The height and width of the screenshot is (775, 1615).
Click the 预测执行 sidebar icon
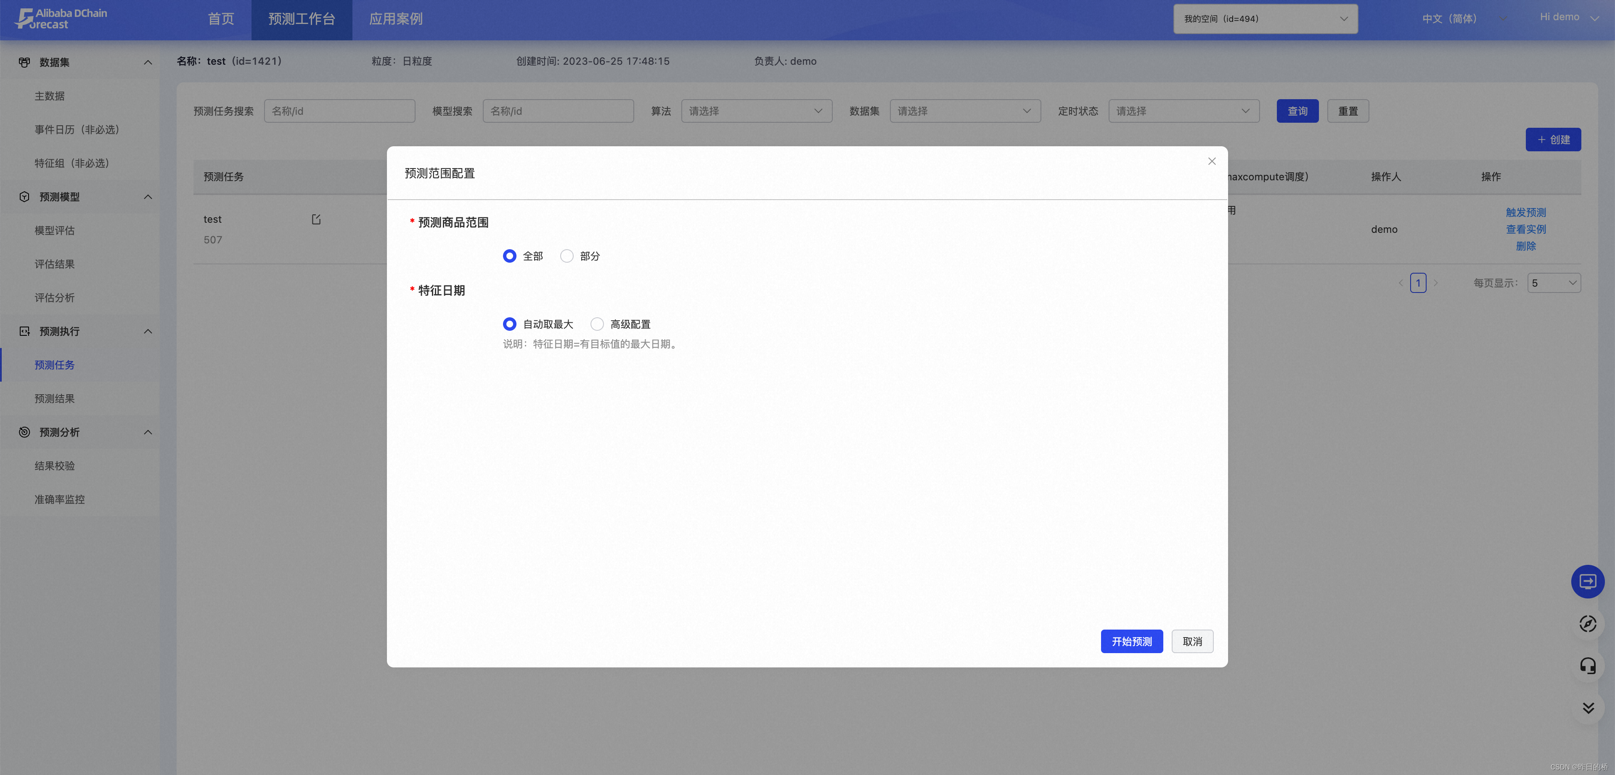[24, 332]
